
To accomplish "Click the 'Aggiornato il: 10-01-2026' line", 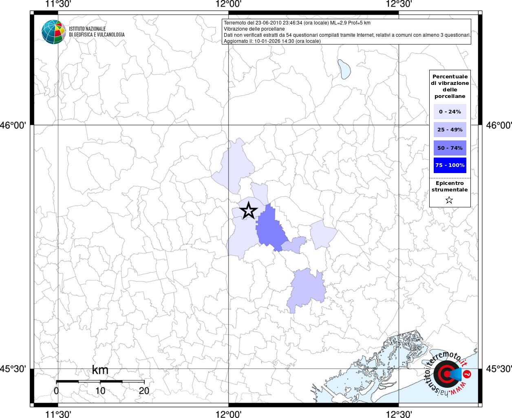I will click(272, 41).
